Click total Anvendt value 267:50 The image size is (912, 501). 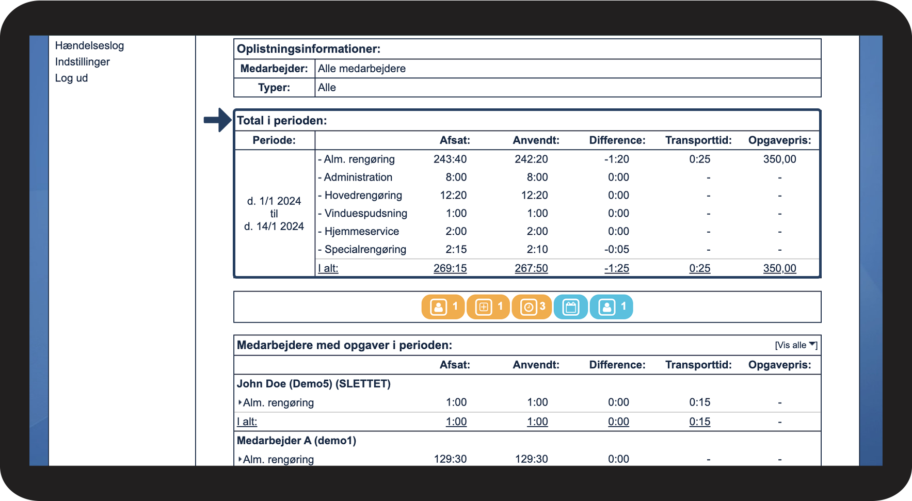pyautogui.click(x=531, y=268)
